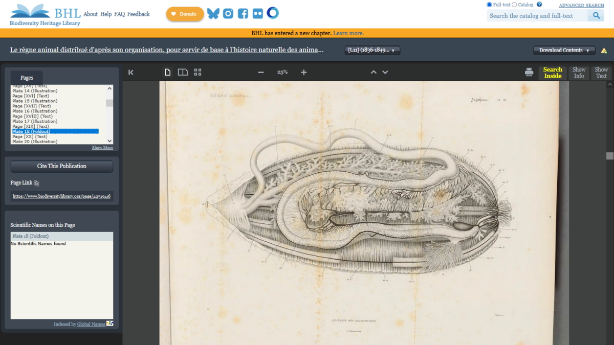Select Plate 17 (Illustration) in pages list
The height and width of the screenshot is (345, 614).
tap(35, 121)
